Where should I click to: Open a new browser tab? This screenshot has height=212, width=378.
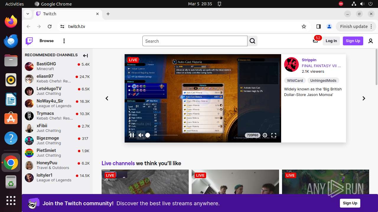(x=108, y=14)
